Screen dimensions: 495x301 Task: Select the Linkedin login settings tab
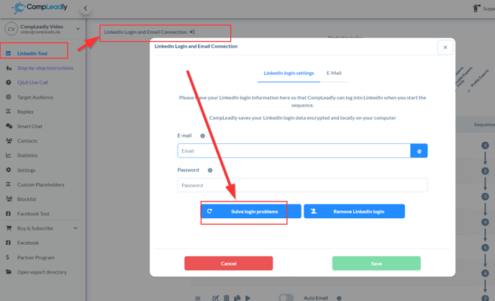(x=289, y=73)
